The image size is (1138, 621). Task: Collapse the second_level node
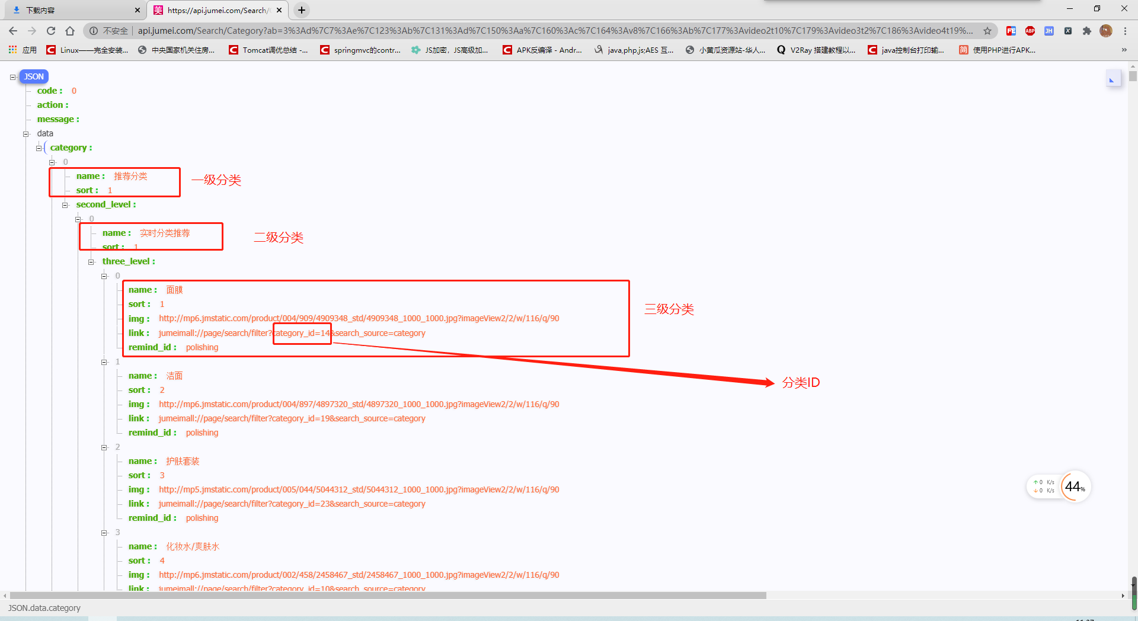point(65,205)
